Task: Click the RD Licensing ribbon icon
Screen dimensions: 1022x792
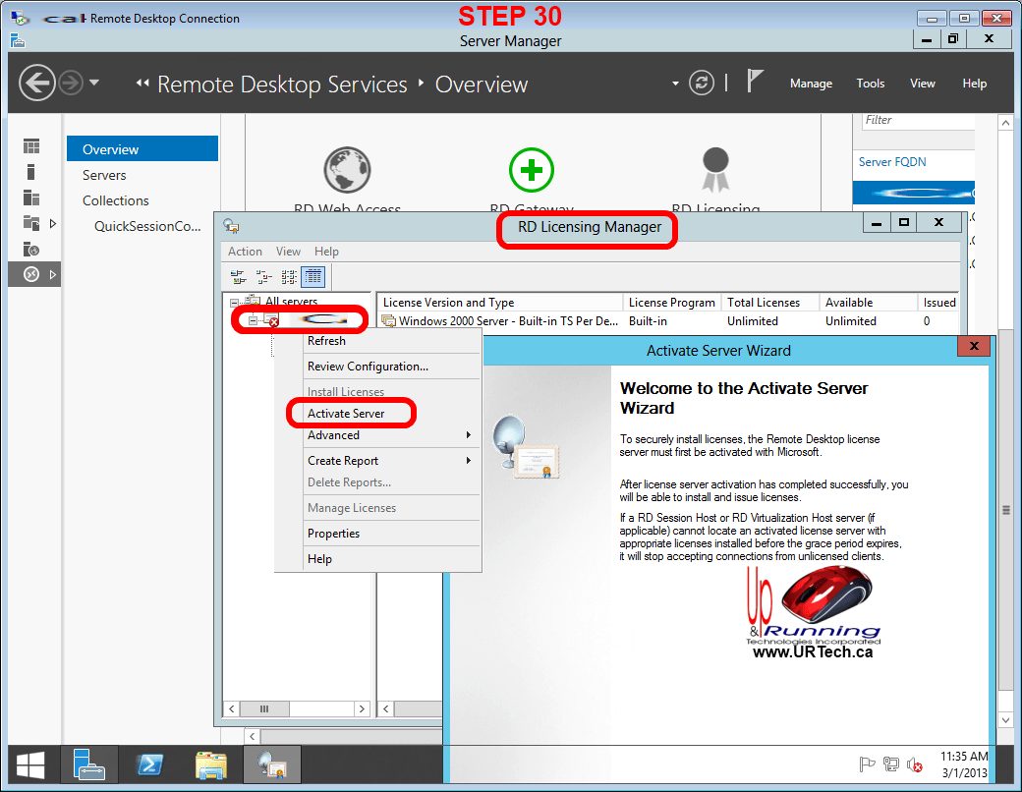Action: click(x=714, y=171)
